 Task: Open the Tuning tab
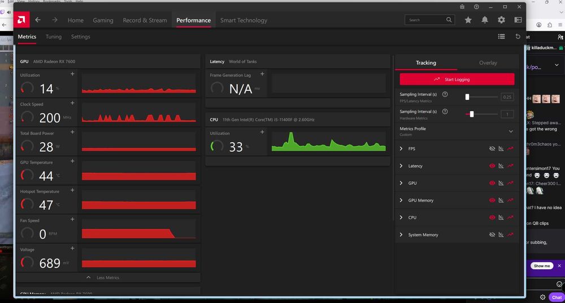click(x=54, y=37)
